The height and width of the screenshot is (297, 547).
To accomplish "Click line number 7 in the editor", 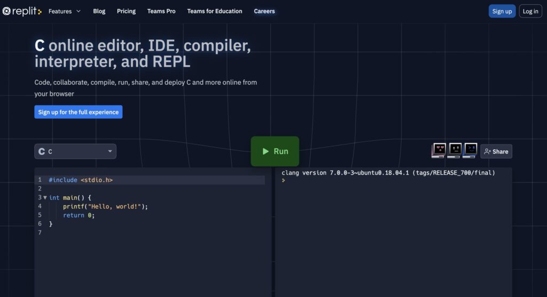I will 40,232.
